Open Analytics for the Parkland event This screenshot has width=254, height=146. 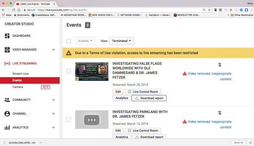(122, 137)
